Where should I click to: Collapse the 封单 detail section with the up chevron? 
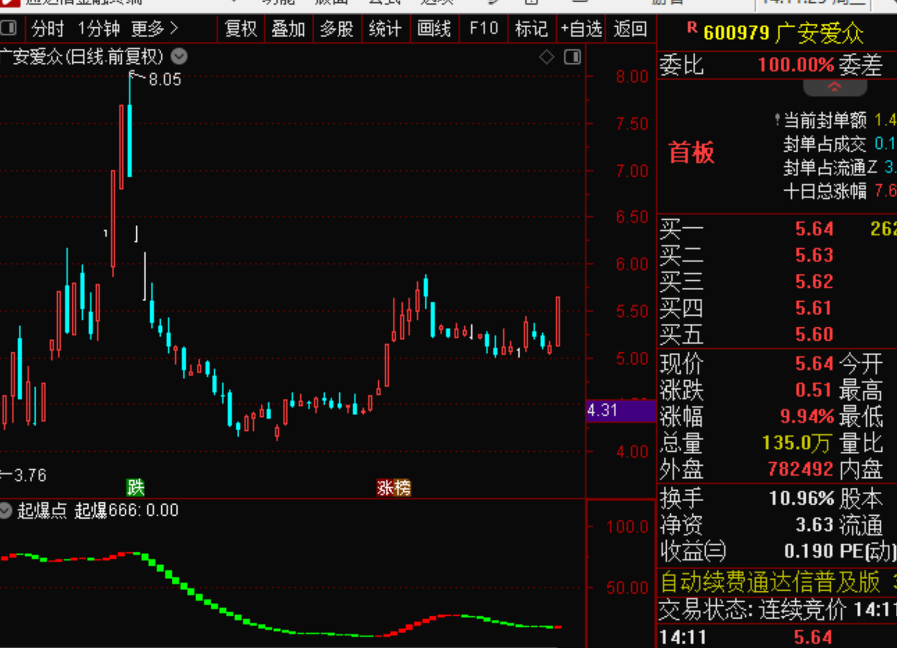(835, 87)
